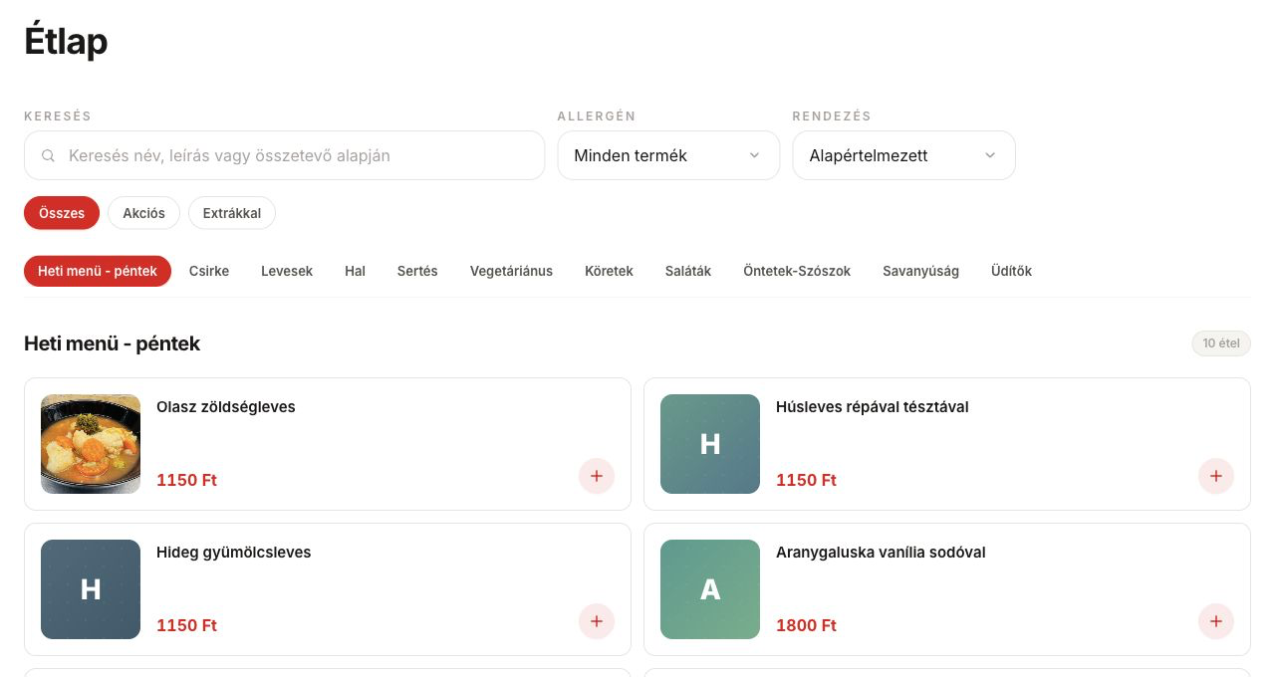The height and width of the screenshot is (677, 1275).
Task: Open the Aranygaluska vanília sodóval title
Action: click(x=881, y=553)
